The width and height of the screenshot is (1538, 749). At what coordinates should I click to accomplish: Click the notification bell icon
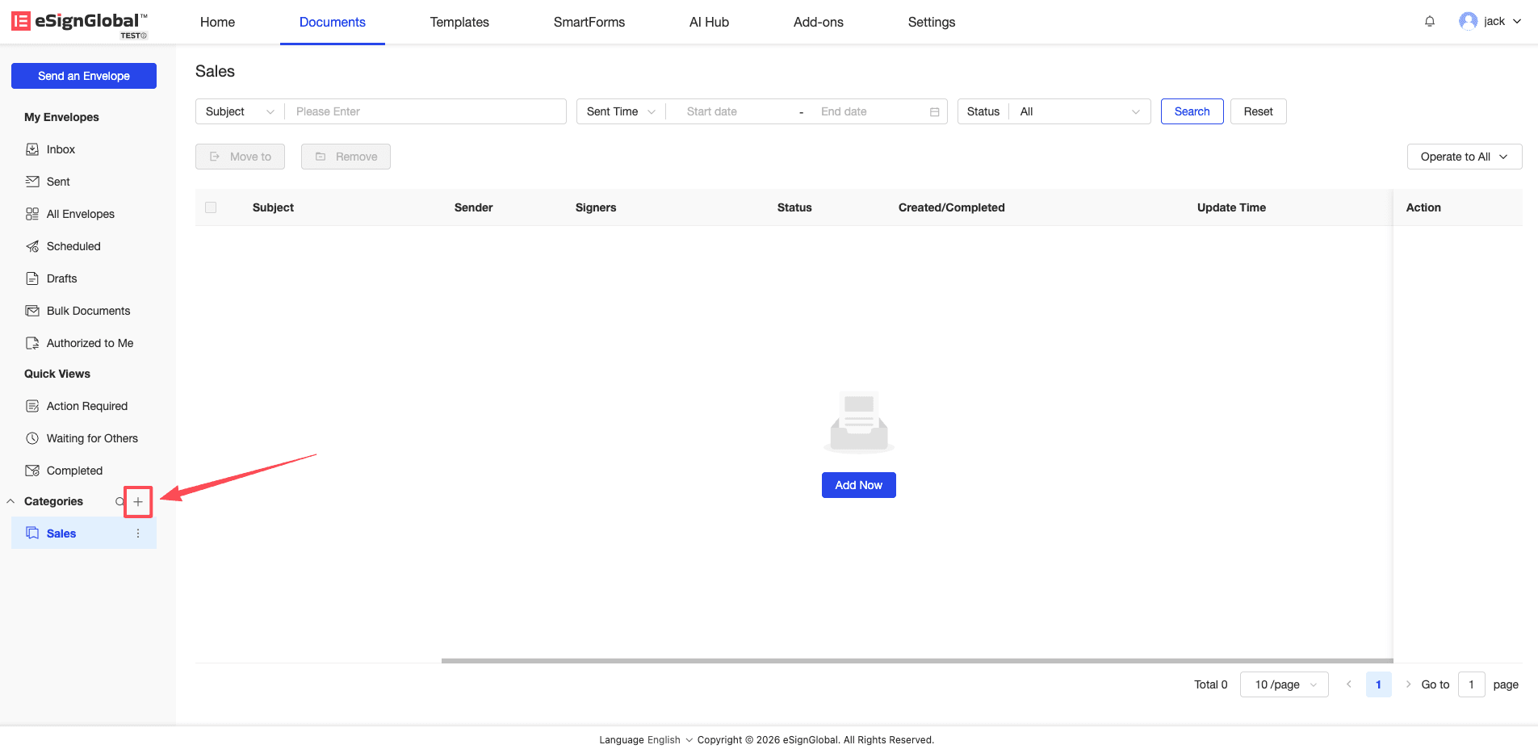click(x=1429, y=22)
